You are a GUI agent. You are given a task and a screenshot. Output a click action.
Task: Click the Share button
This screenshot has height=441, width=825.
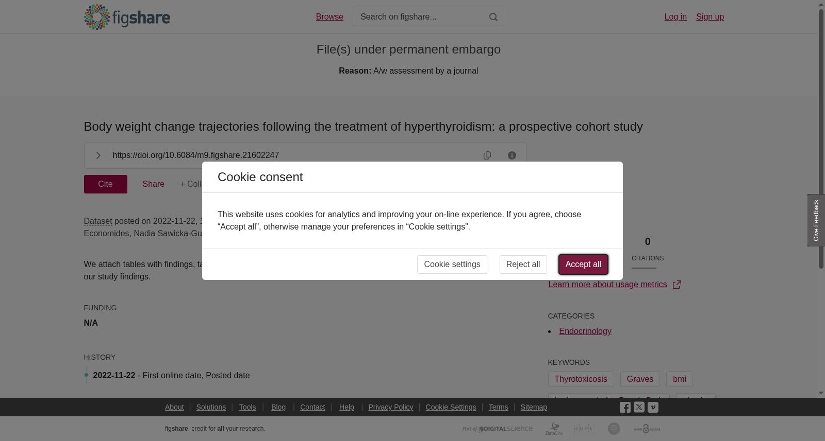pyautogui.click(x=154, y=184)
